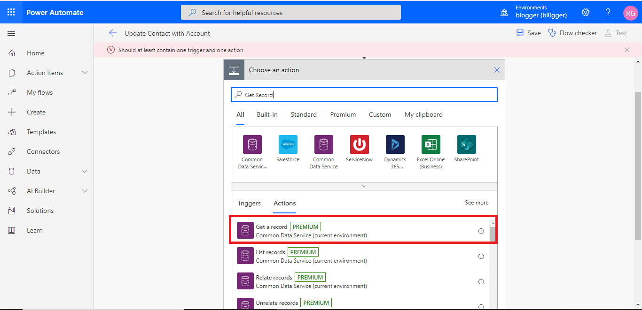Image resolution: width=642 pixels, height=310 pixels.
Task: Close the Choose an action panel
Action: coord(497,70)
